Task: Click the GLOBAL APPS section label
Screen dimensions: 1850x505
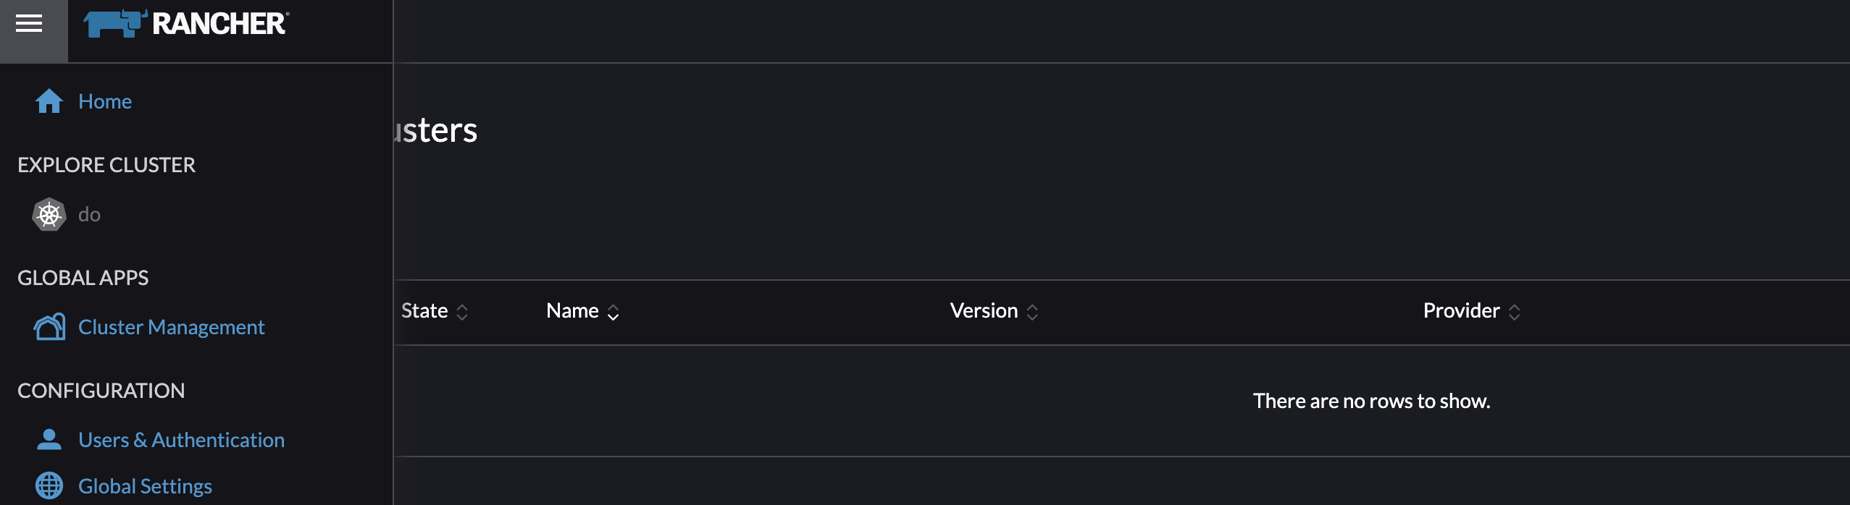Action: coord(83,277)
